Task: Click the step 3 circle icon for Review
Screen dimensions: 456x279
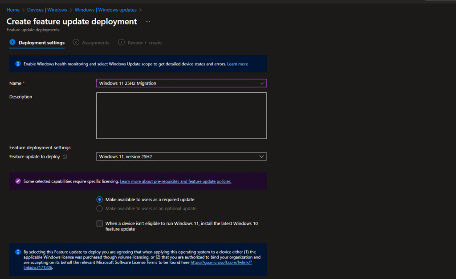Action: (x=121, y=42)
